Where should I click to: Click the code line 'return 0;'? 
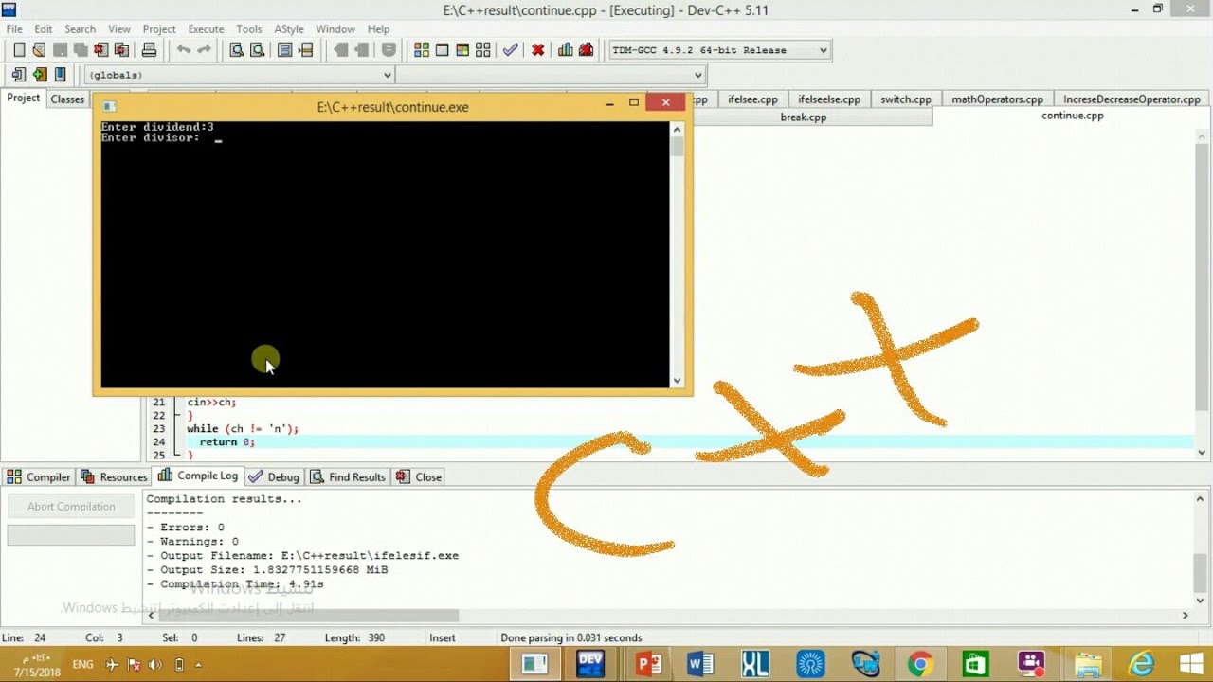(x=226, y=442)
